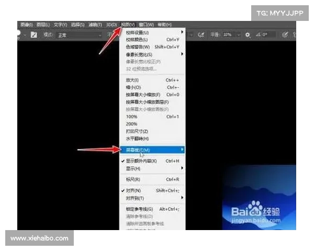Viewport: 314px width, 251px height.
Task: Open the 文字(Y) menu
Action: [60, 25]
